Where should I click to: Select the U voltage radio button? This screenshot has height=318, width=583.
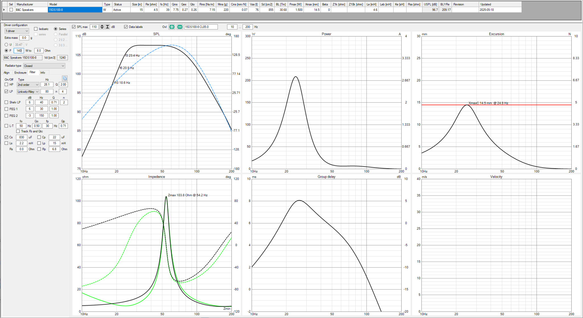tap(6, 44)
